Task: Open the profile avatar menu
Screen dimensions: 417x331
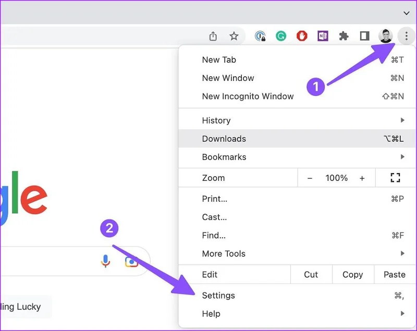Action: tap(385, 36)
